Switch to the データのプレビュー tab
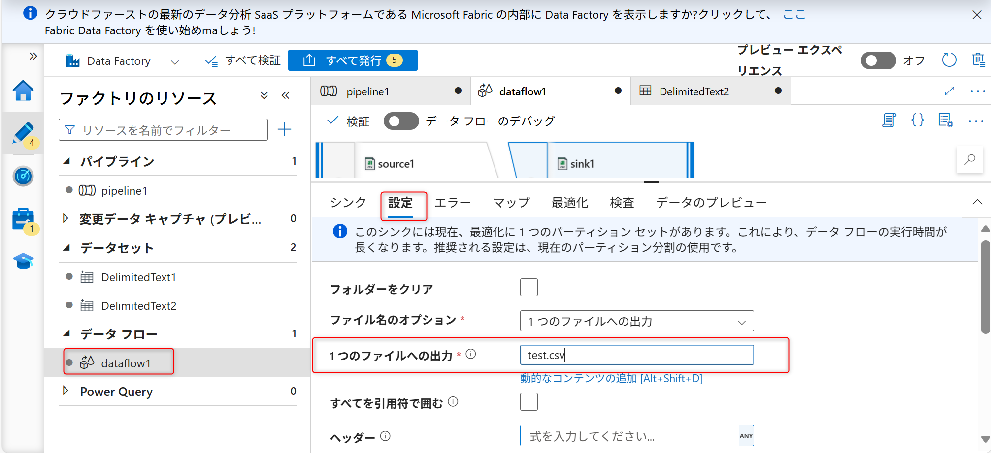 [711, 202]
